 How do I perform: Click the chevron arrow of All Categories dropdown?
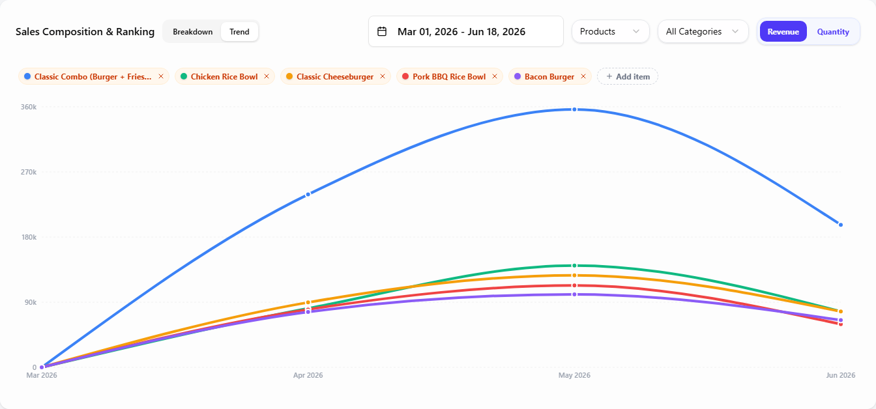pos(735,31)
